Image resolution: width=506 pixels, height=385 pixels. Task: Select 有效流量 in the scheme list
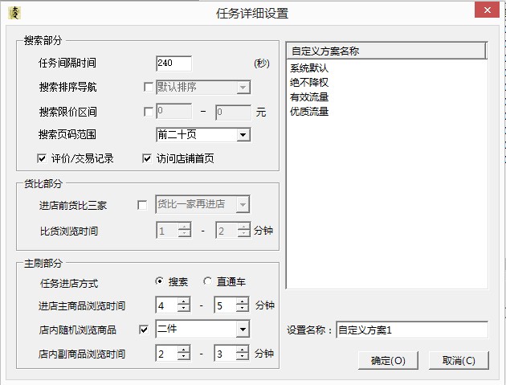point(309,97)
